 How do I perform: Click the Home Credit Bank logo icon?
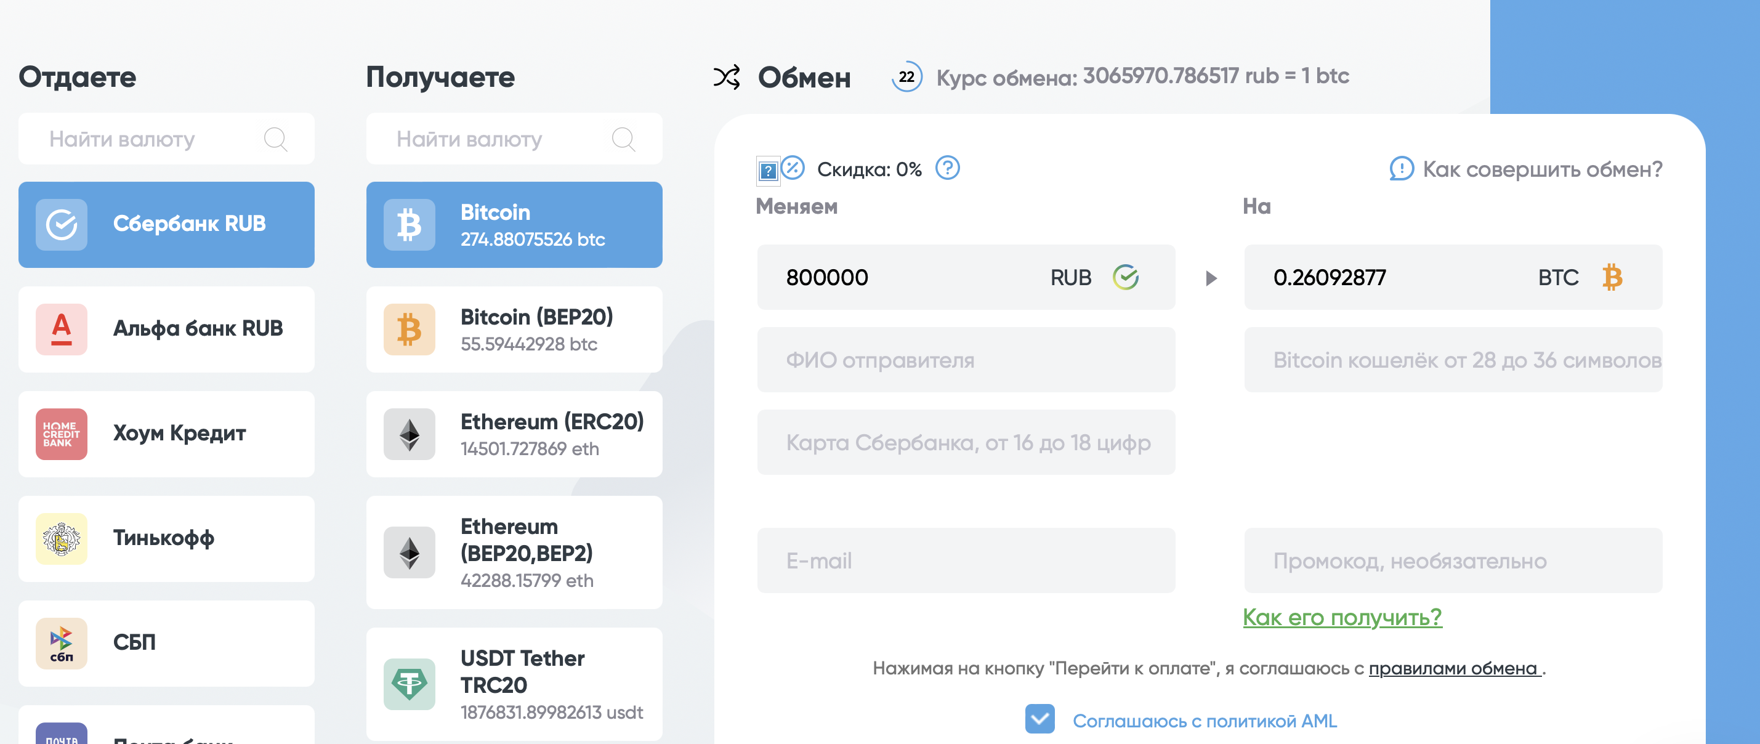pyautogui.click(x=62, y=434)
